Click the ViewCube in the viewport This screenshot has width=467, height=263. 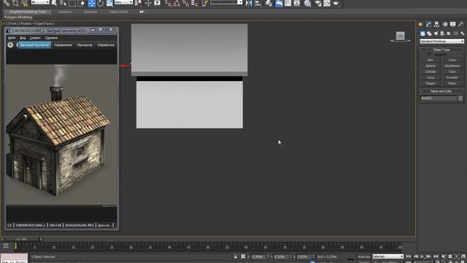click(401, 37)
